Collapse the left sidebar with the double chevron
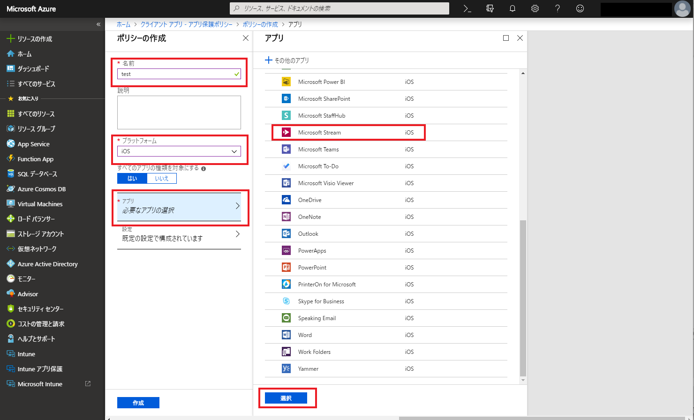This screenshot has height=420, width=694. (98, 24)
